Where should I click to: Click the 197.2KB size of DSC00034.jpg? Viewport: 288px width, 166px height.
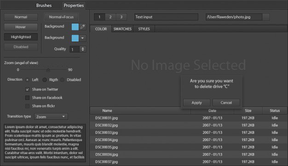click(x=248, y=140)
